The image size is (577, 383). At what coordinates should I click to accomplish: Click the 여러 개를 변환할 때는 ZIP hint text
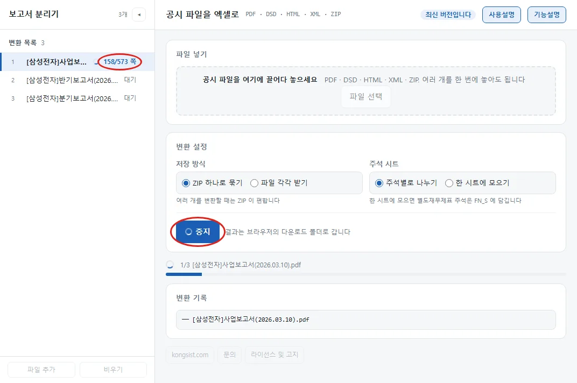[x=228, y=201]
